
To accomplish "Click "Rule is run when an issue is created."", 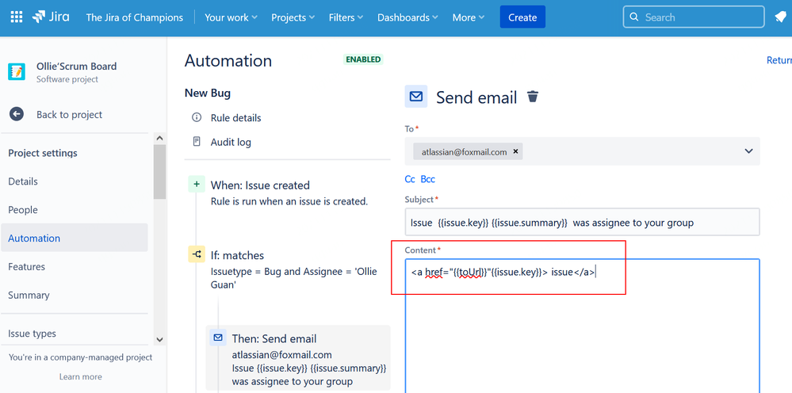I will 289,201.
